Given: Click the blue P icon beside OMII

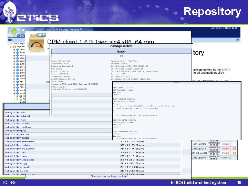Looking at the screenshot, I should [x=18, y=87].
